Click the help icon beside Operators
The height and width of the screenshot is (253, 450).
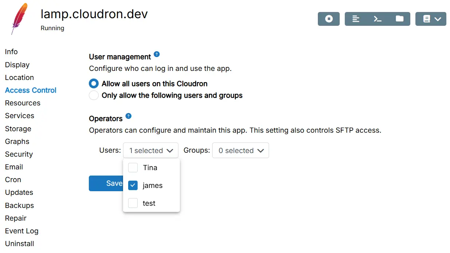[x=128, y=116]
